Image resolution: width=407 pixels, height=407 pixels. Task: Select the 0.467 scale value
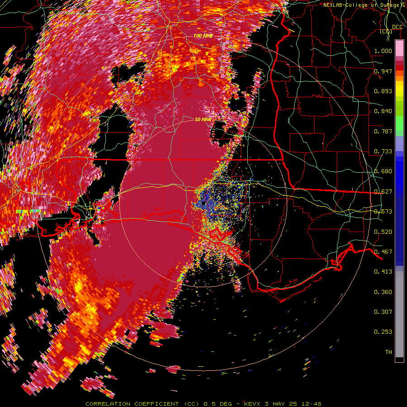pyautogui.click(x=383, y=252)
